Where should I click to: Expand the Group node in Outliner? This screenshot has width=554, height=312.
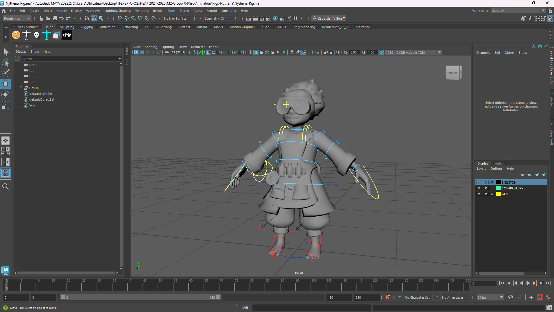click(x=21, y=88)
